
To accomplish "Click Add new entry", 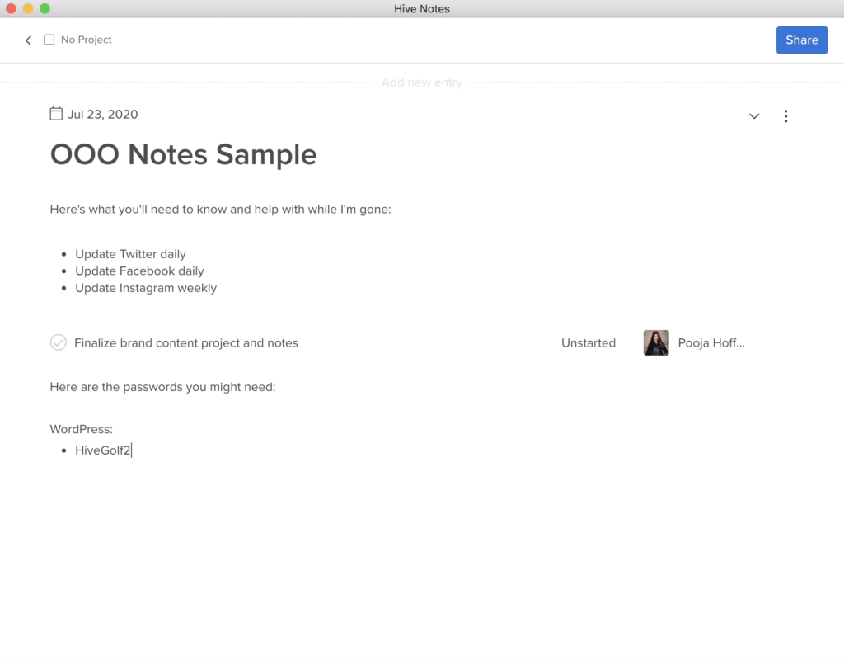I will (422, 82).
